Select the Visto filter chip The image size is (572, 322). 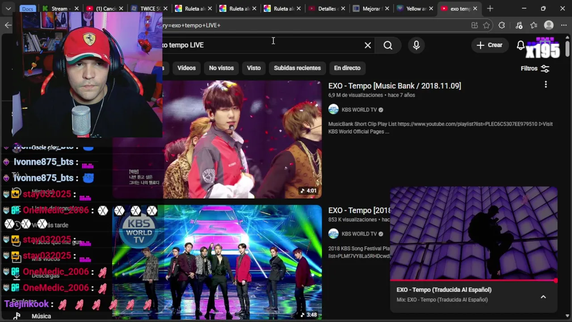pos(254,68)
